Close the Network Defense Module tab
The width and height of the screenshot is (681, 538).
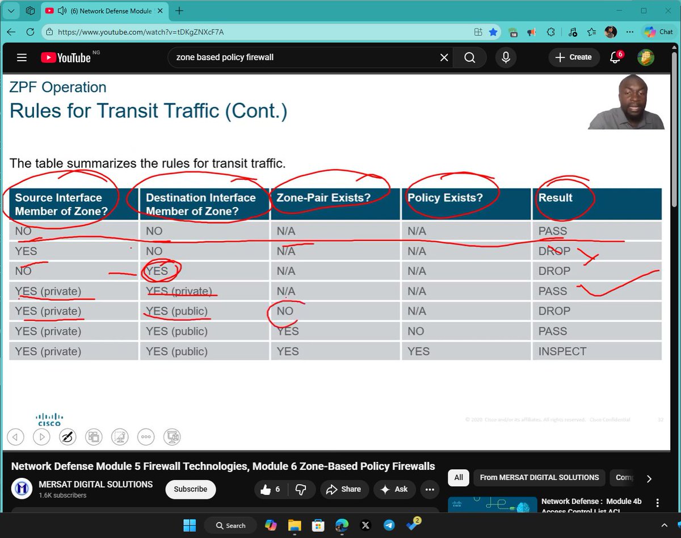coord(161,11)
